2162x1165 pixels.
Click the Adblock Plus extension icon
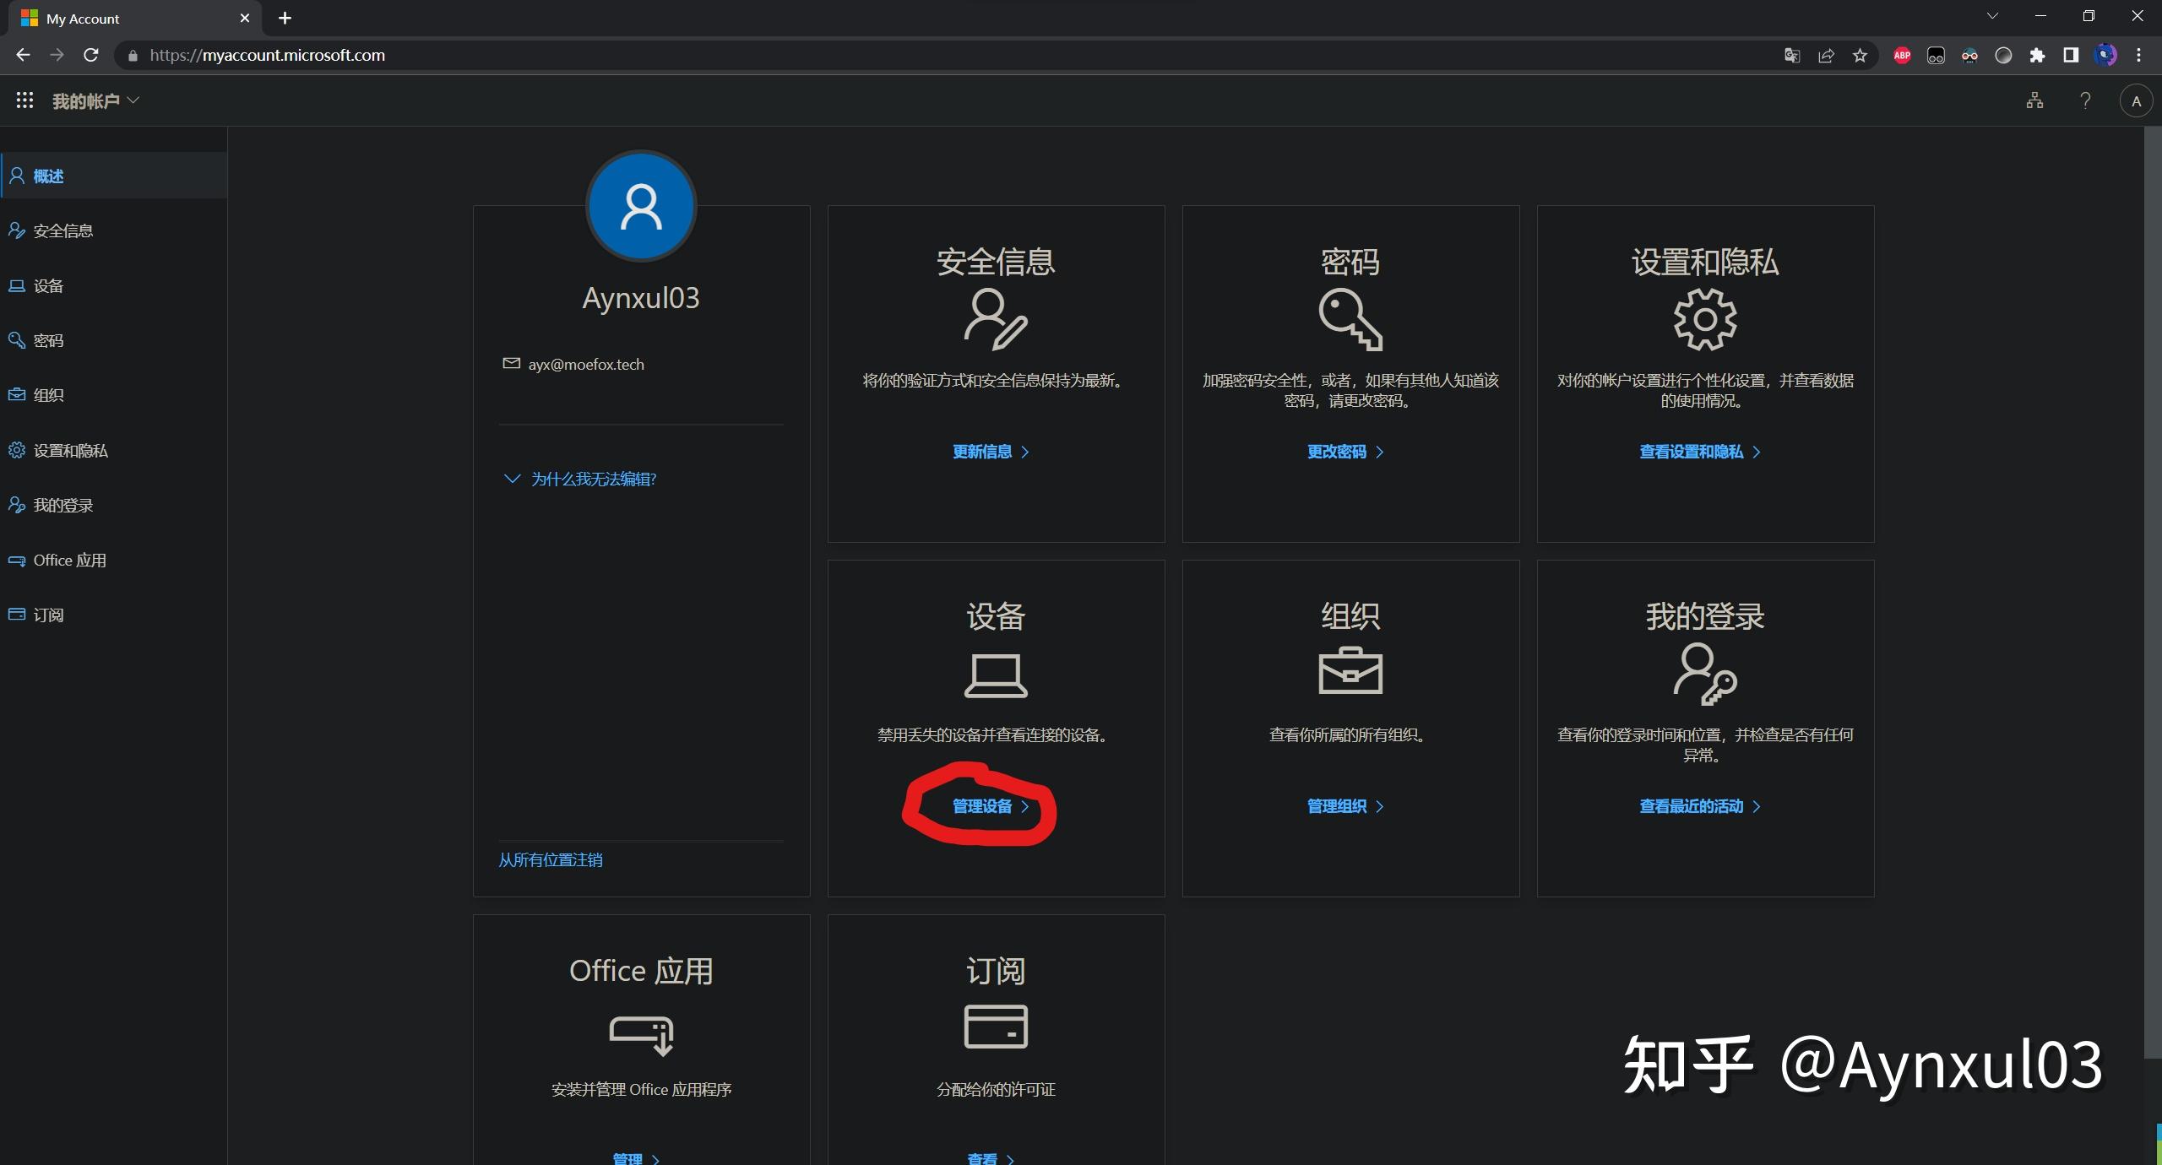click(1902, 56)
